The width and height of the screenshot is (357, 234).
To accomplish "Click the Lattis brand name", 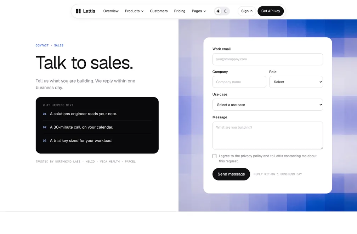I will click(x=89, y=11).
